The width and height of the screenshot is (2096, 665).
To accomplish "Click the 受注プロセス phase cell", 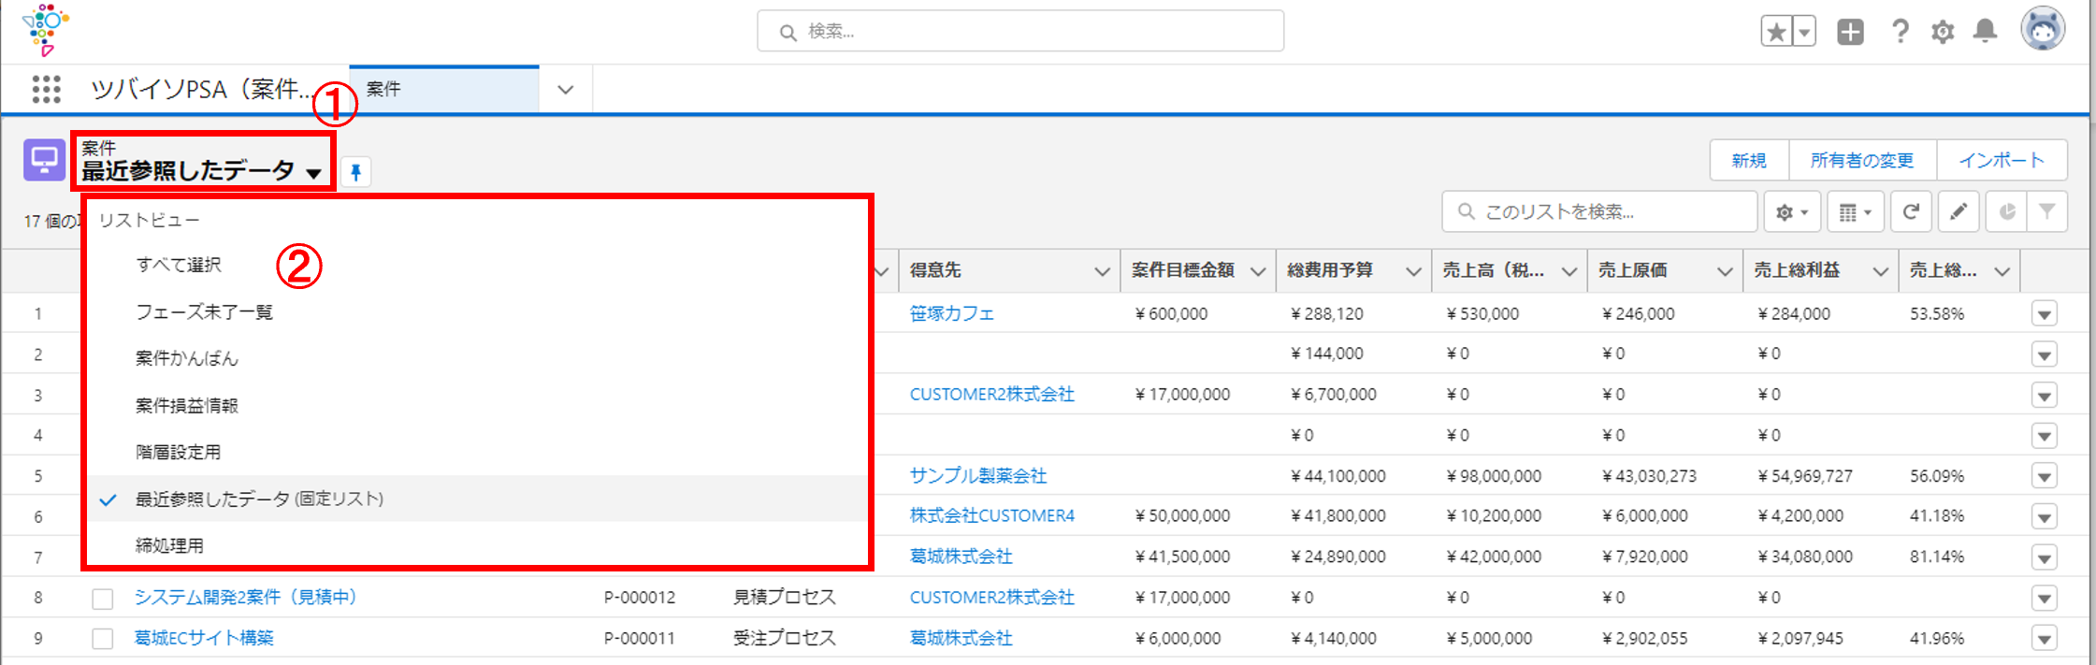I will (784, 638).
